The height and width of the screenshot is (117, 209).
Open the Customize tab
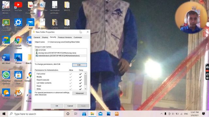tap(78, 37)
